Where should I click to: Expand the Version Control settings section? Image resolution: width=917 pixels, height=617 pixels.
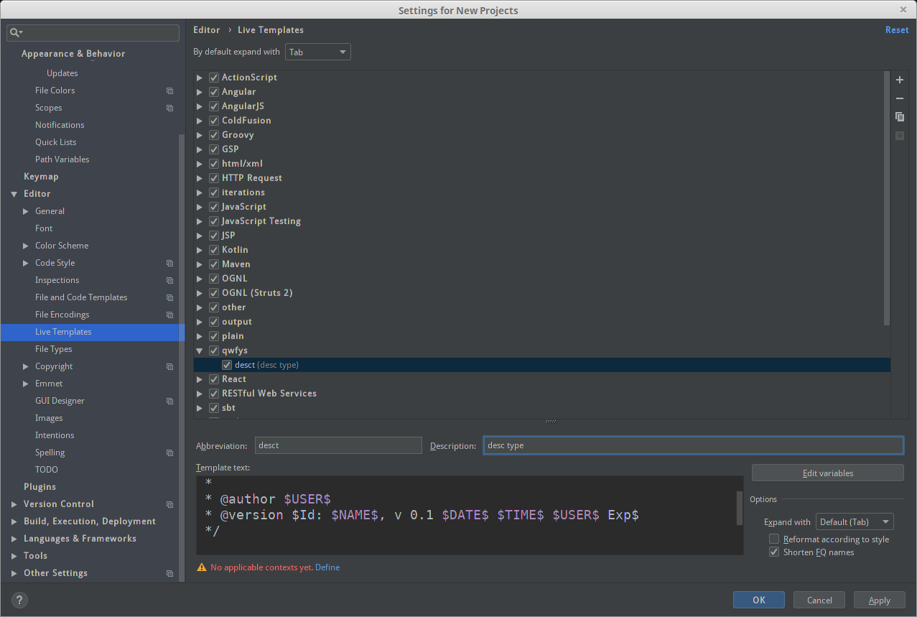click(x=14, y=504)
